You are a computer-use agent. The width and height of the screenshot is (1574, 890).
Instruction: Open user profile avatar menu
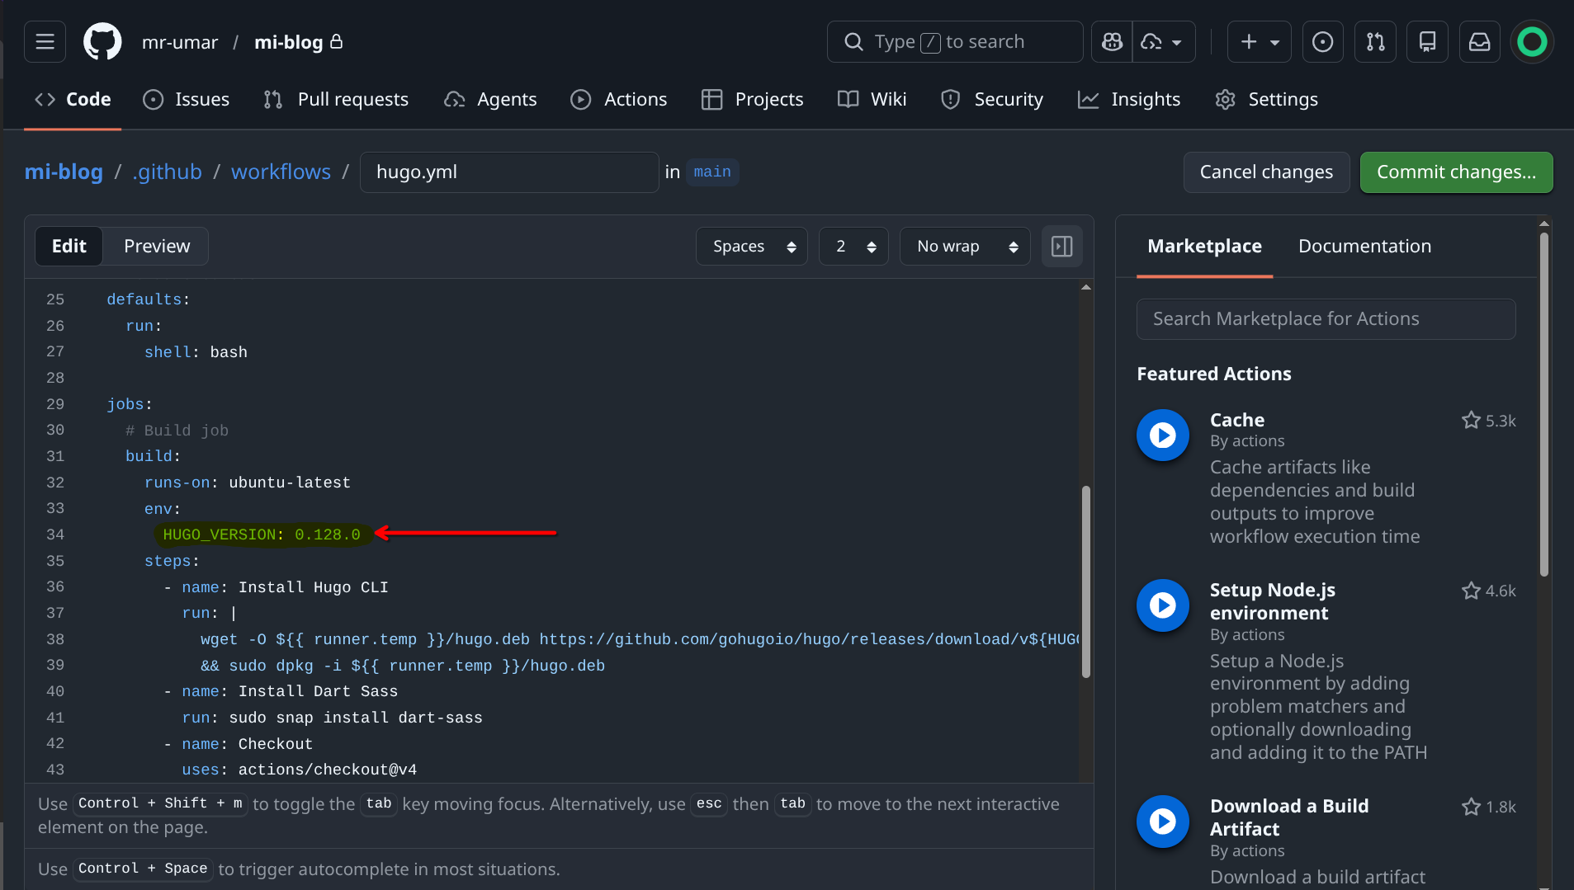pos(1532,42)
